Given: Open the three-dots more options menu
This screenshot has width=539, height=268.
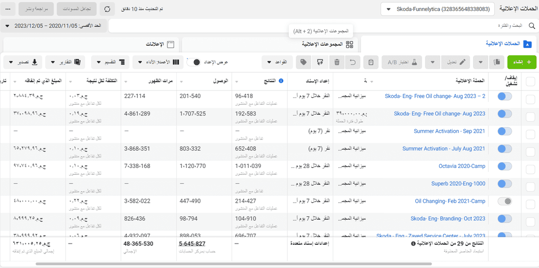Looking at the screenshot, I should pos(8,9).
